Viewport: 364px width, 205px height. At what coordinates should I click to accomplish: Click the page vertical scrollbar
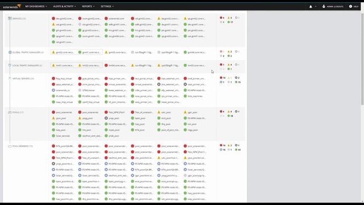pyautogui.click(x=362, y=59)
